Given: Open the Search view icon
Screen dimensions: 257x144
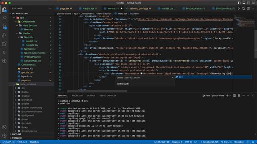Looking at the screenshot, I should coord(4,18).
